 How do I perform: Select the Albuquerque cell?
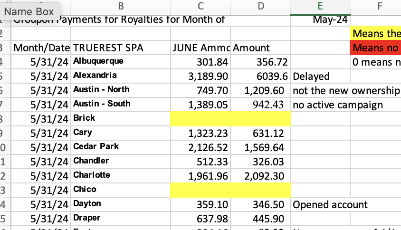(x=98, y=61)
